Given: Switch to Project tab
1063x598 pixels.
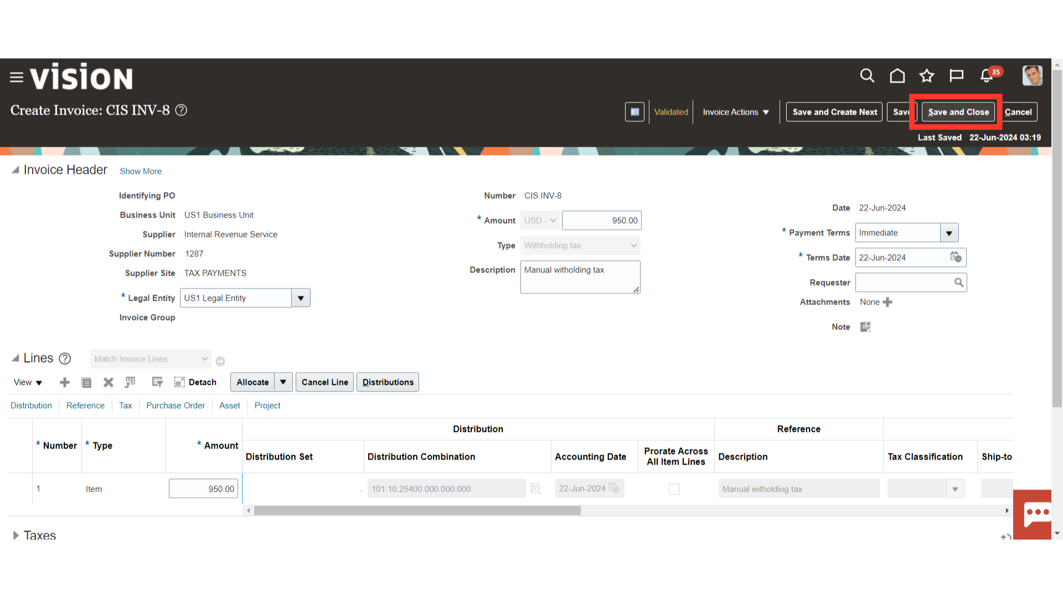Looking at the screenshot, I should (267, 405).
